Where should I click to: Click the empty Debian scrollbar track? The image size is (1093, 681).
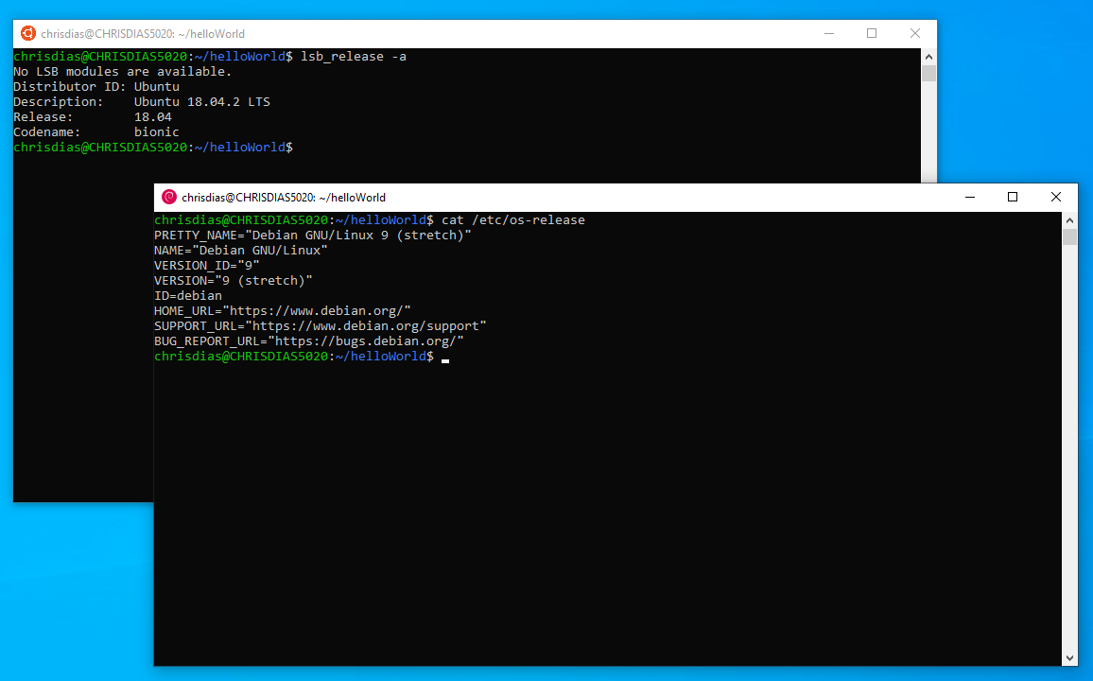[x=1069, y=454]
